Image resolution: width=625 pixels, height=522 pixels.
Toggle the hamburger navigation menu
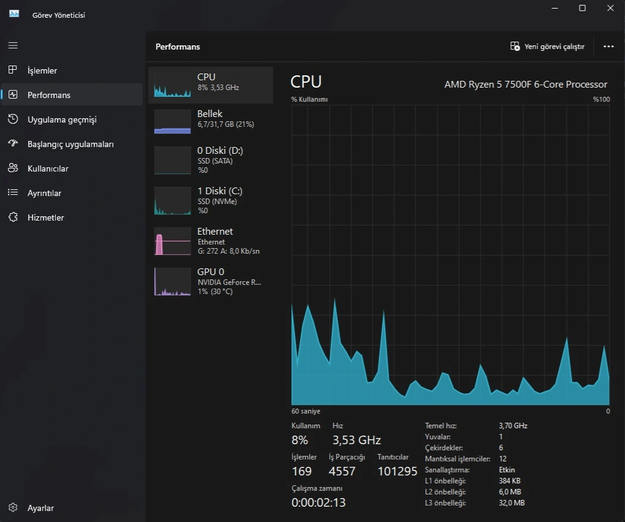tap(13, 45)
